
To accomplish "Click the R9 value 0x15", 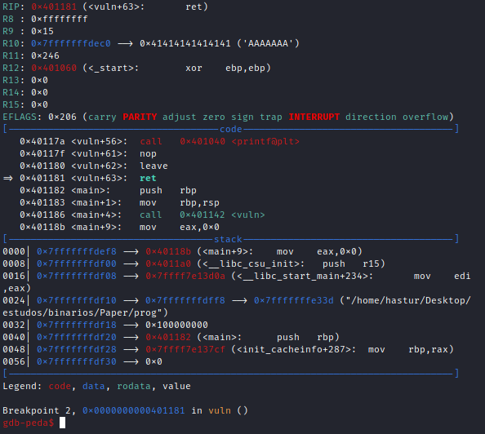I will (x=42, y=31).
